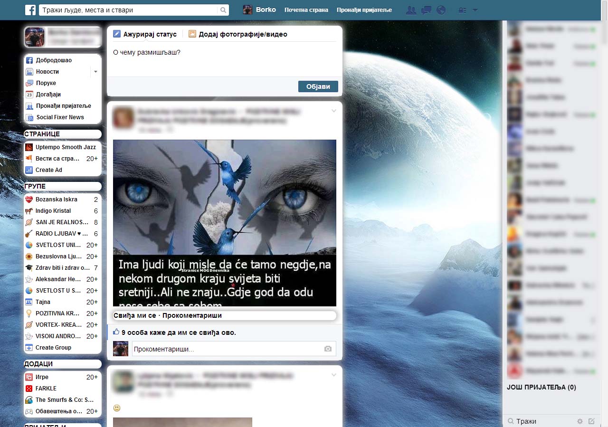Expand the Новости dropdown arrow
The height and width of the screenshot is (427, 608).
pos(95,72)
